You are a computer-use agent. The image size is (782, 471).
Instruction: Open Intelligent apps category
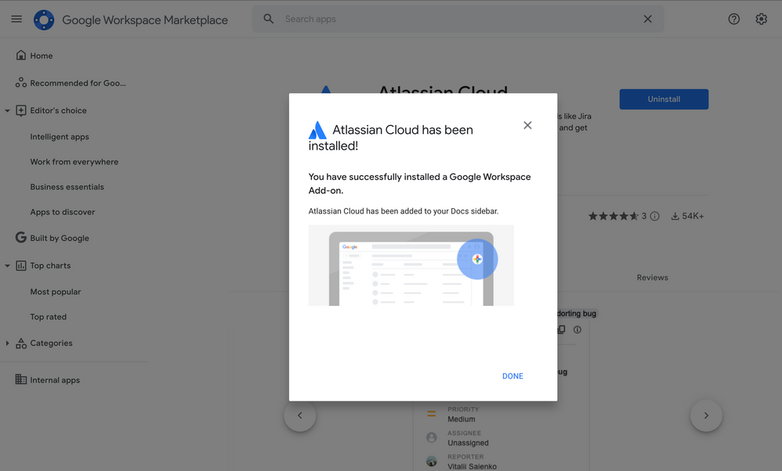tap(60, 136)
